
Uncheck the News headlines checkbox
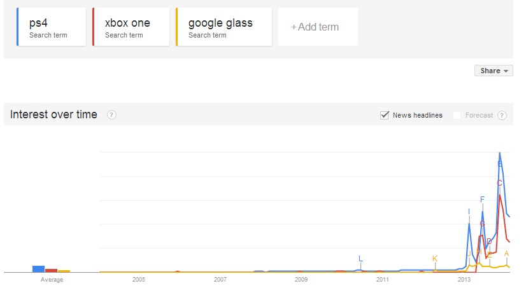pos(385,115)
